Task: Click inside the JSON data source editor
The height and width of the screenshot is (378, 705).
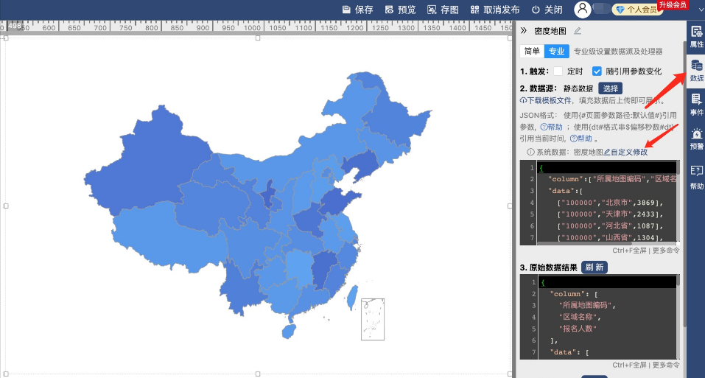Action: 600,202
